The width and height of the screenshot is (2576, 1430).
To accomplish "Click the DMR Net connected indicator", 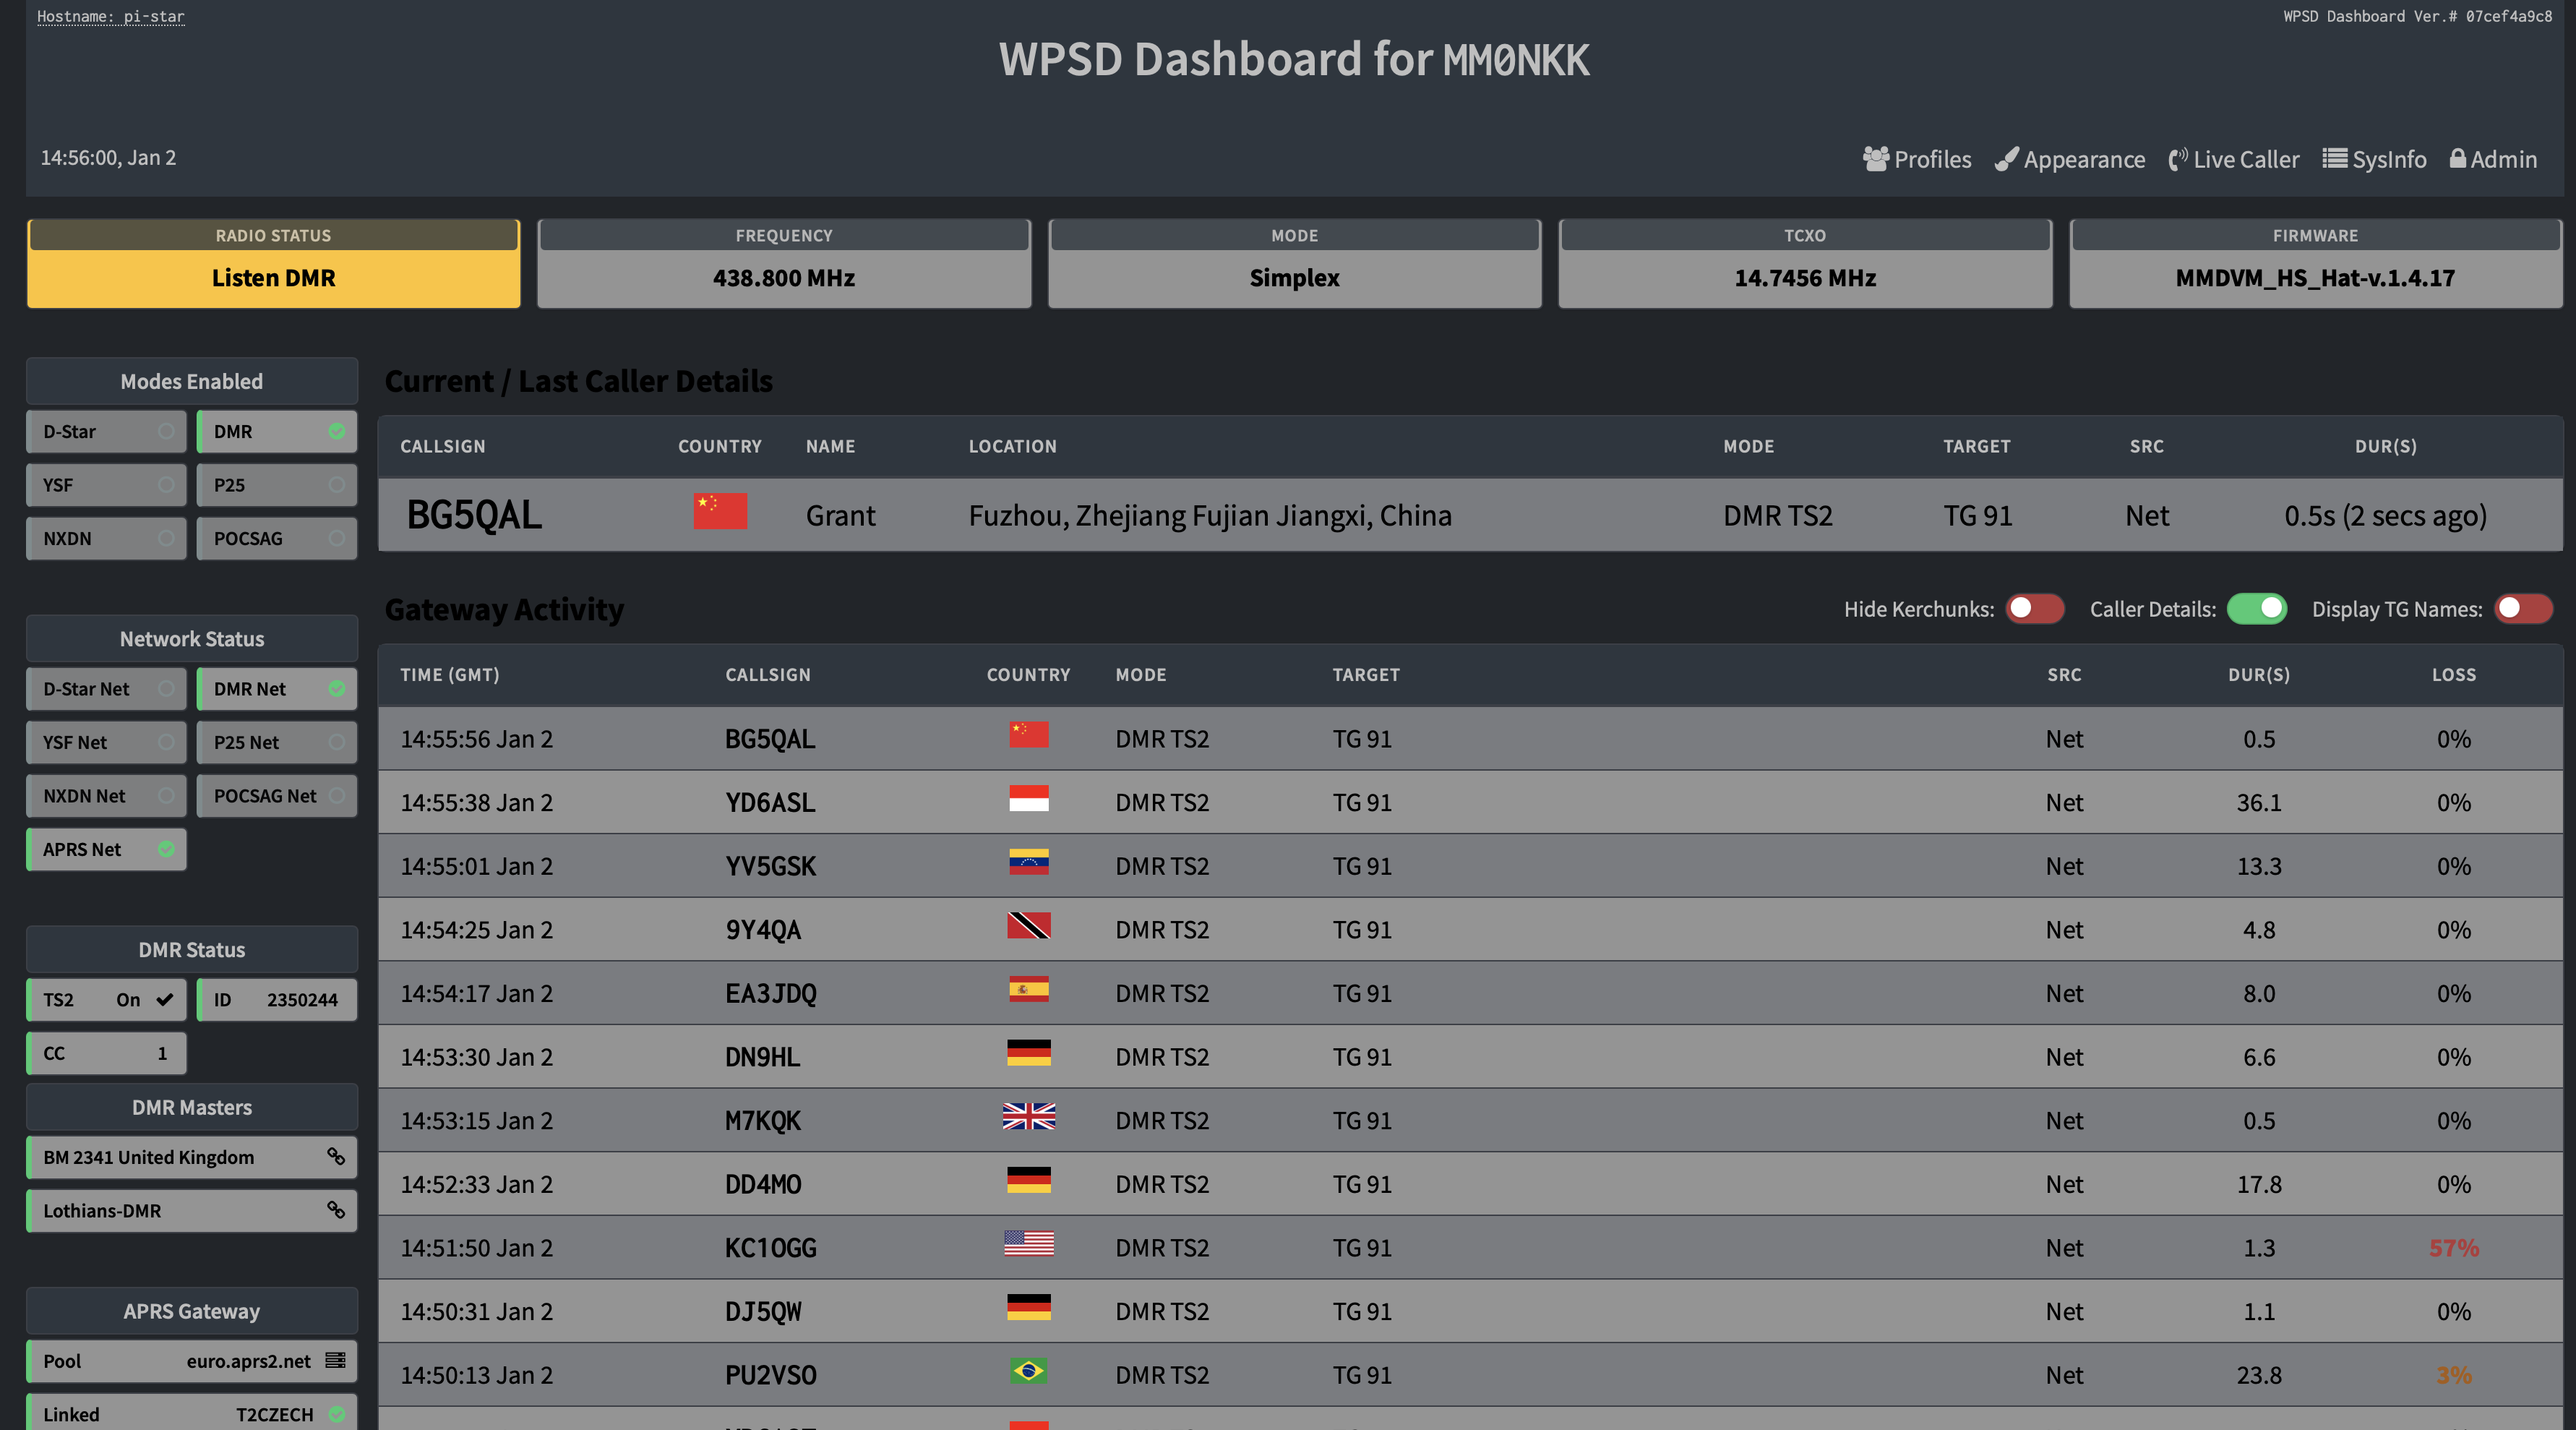I will pos(337,689).
